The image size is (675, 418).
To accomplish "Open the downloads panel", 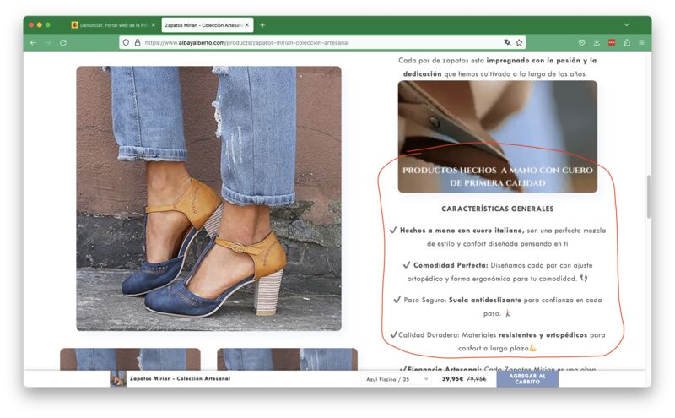I will [x=597, y=42].
